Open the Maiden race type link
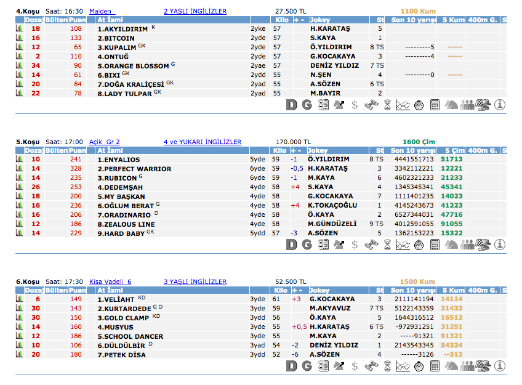The image size is (522, 385). point(102,11)
